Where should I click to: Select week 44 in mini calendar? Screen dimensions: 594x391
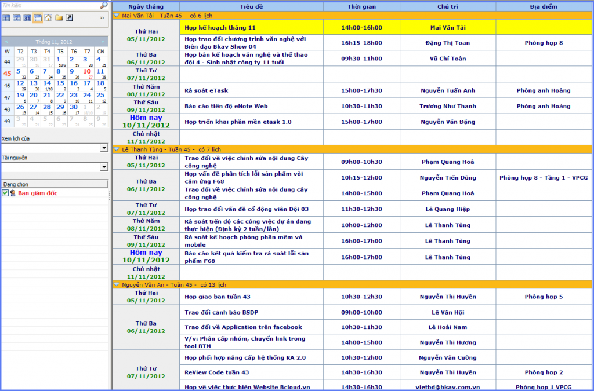(7, 61)
